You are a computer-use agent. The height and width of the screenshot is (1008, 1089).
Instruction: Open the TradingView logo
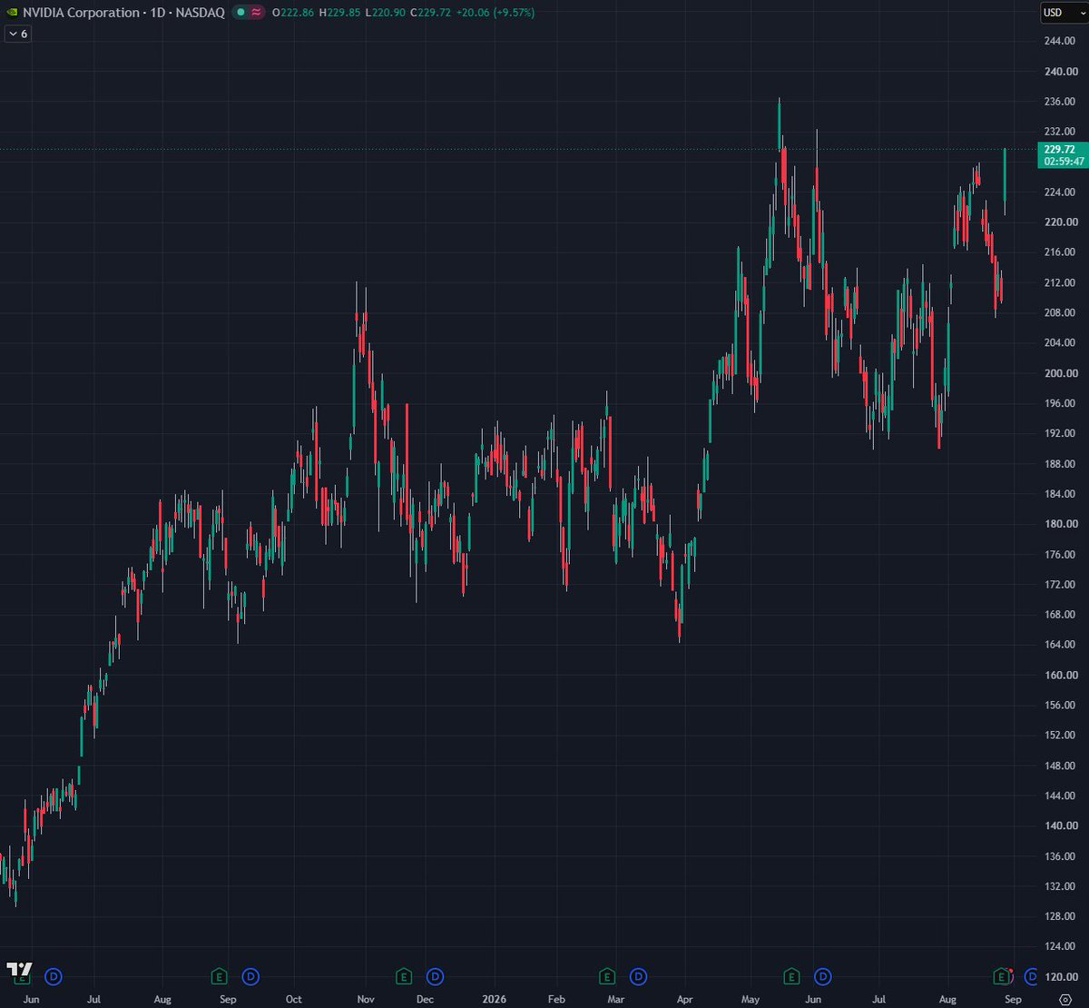coord(19,969)
